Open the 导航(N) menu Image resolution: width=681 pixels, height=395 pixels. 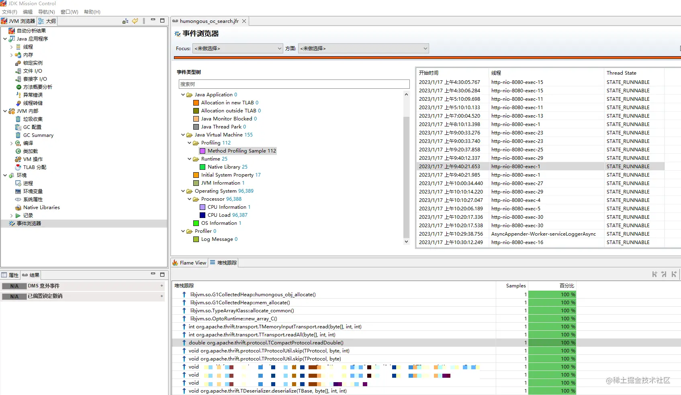47,12
